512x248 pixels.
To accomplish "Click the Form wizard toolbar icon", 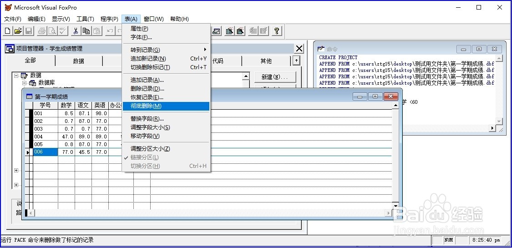I will tap(229, 31).
